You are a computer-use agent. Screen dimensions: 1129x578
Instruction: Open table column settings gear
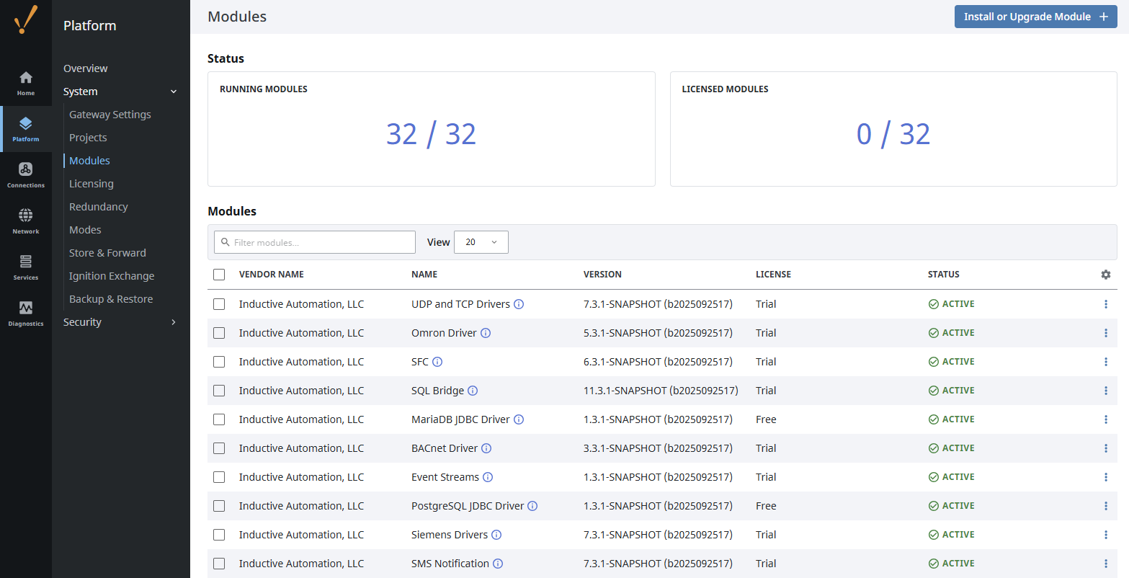pos(1105,275)
